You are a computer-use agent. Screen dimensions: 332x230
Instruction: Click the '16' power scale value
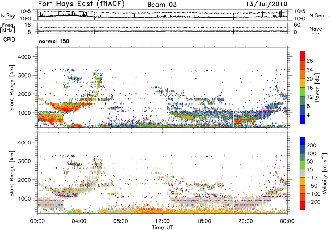click(x=310, y=88)
